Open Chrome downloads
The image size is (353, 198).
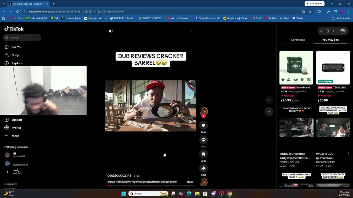pyautogui.click(x=329, y=12)
